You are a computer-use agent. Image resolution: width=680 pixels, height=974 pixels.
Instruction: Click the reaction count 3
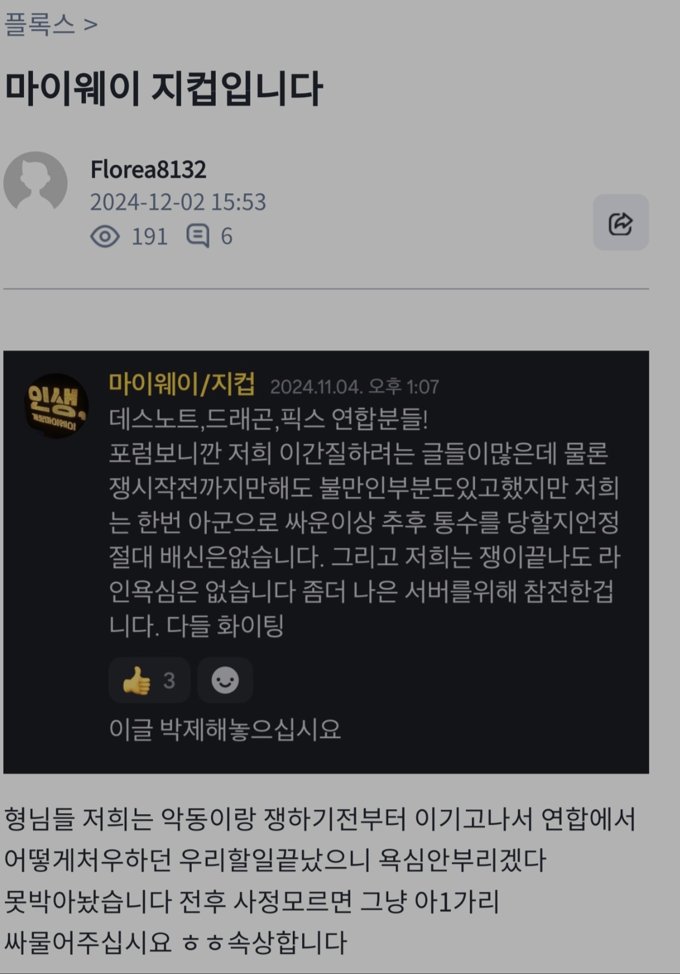[169, 681]
